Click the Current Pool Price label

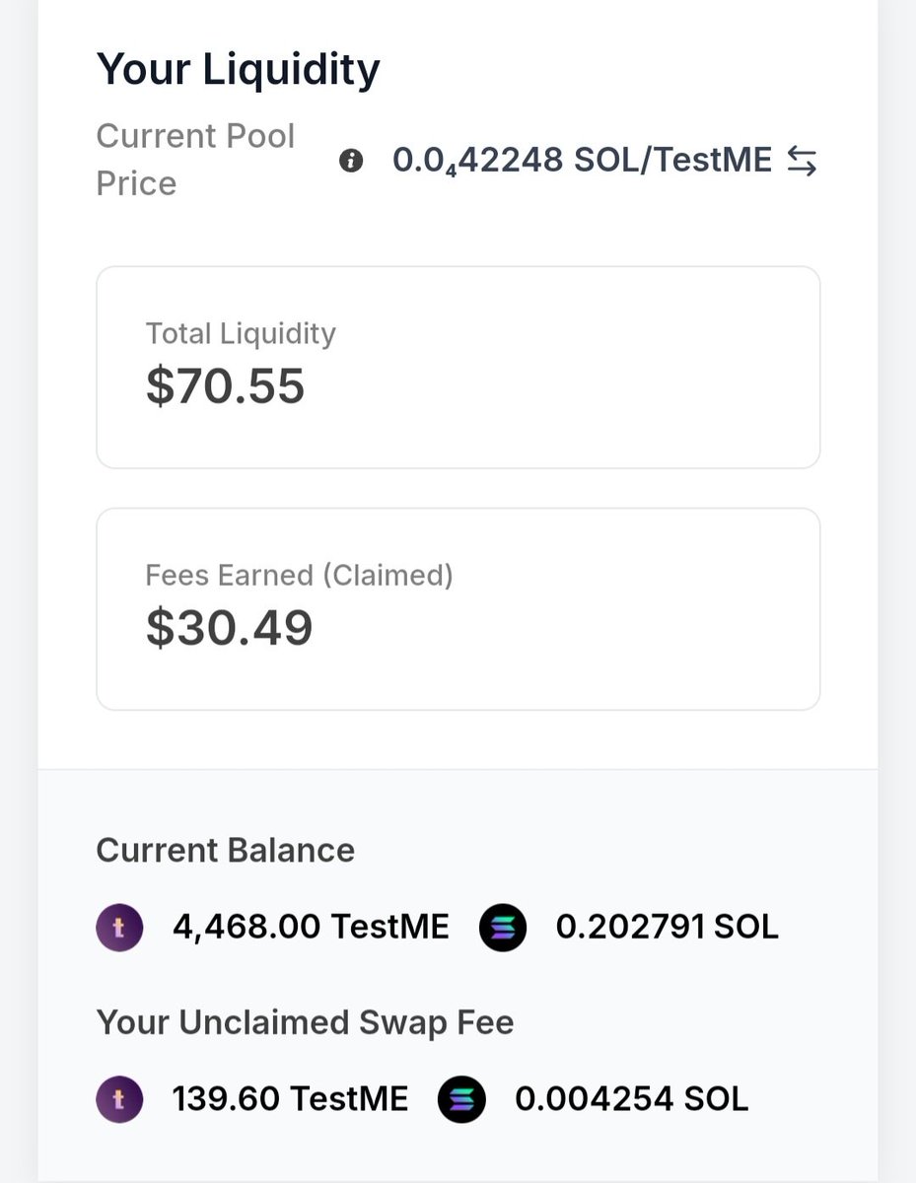pos(195,160)
